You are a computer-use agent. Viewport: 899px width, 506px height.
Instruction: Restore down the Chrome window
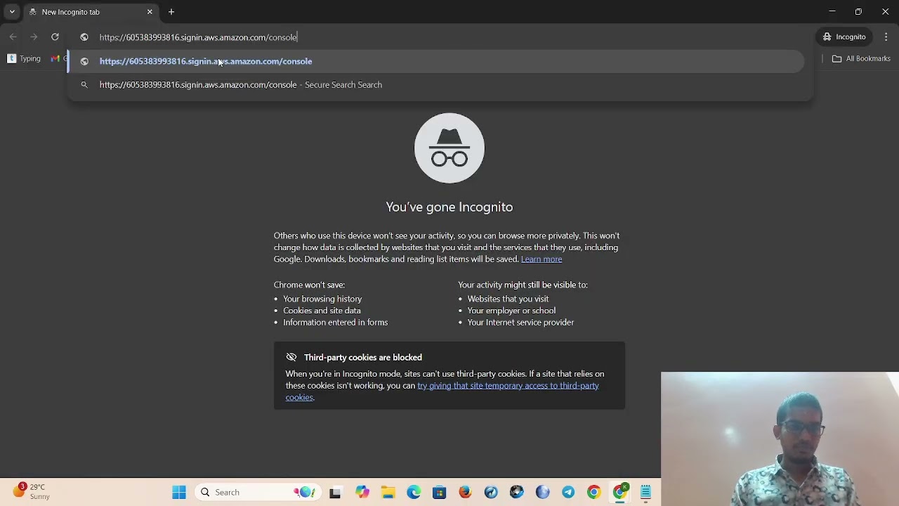tap(858, 12)
